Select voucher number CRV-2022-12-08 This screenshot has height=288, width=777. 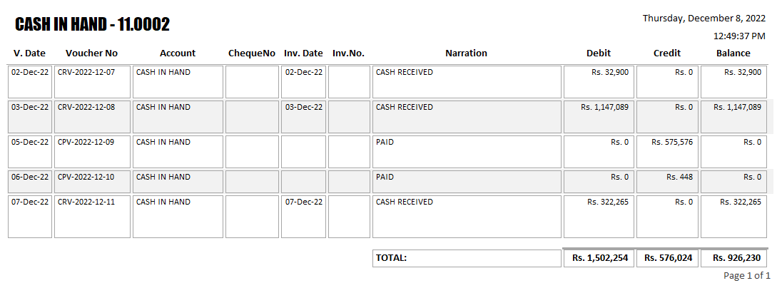click(86, 107)
